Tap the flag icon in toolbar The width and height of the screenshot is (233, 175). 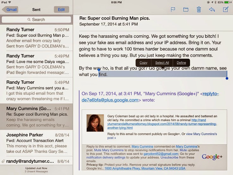(173, 9)
